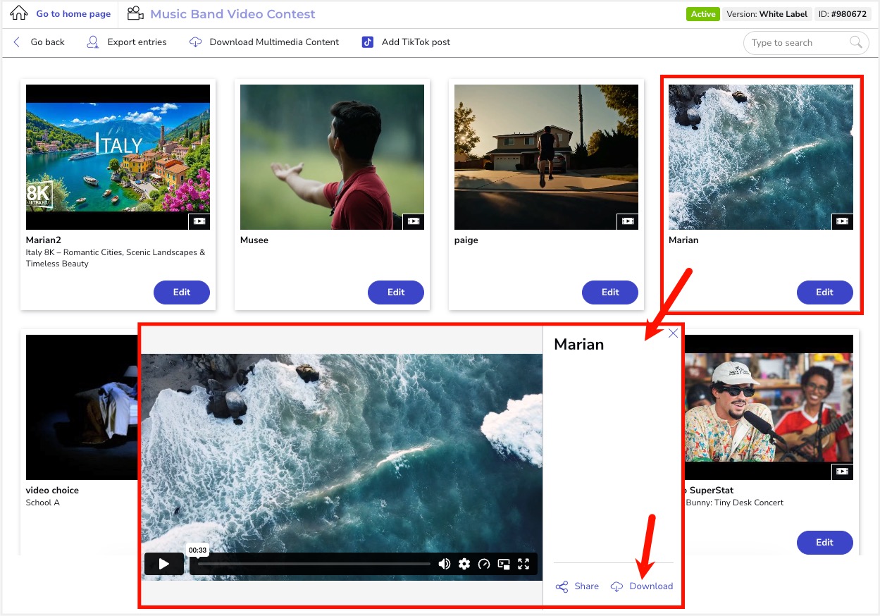Open the Tiny Desk Concert thumbnail

click(768, 407)
